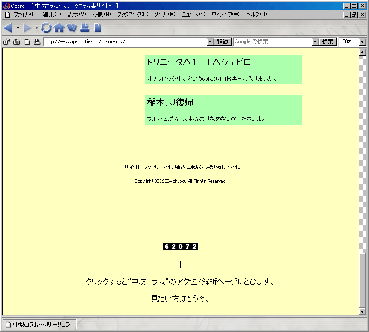Click the URL address field
Viewport: 369px width, 332px height.
pos(125,41)
